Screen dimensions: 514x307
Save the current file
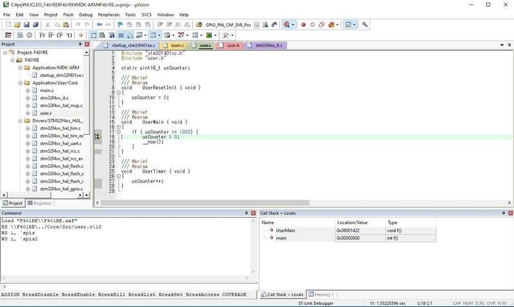point(26,24)
